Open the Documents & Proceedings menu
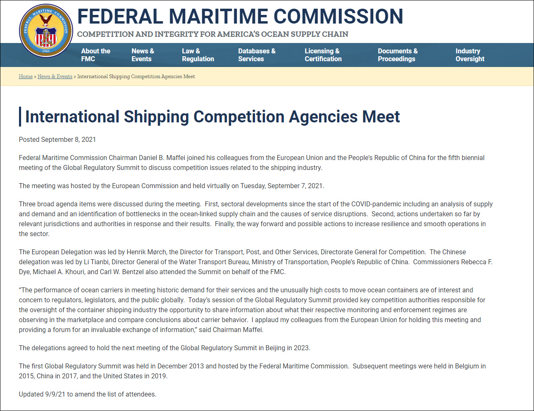This screenshot has height=411, width=534. [397, 55]
